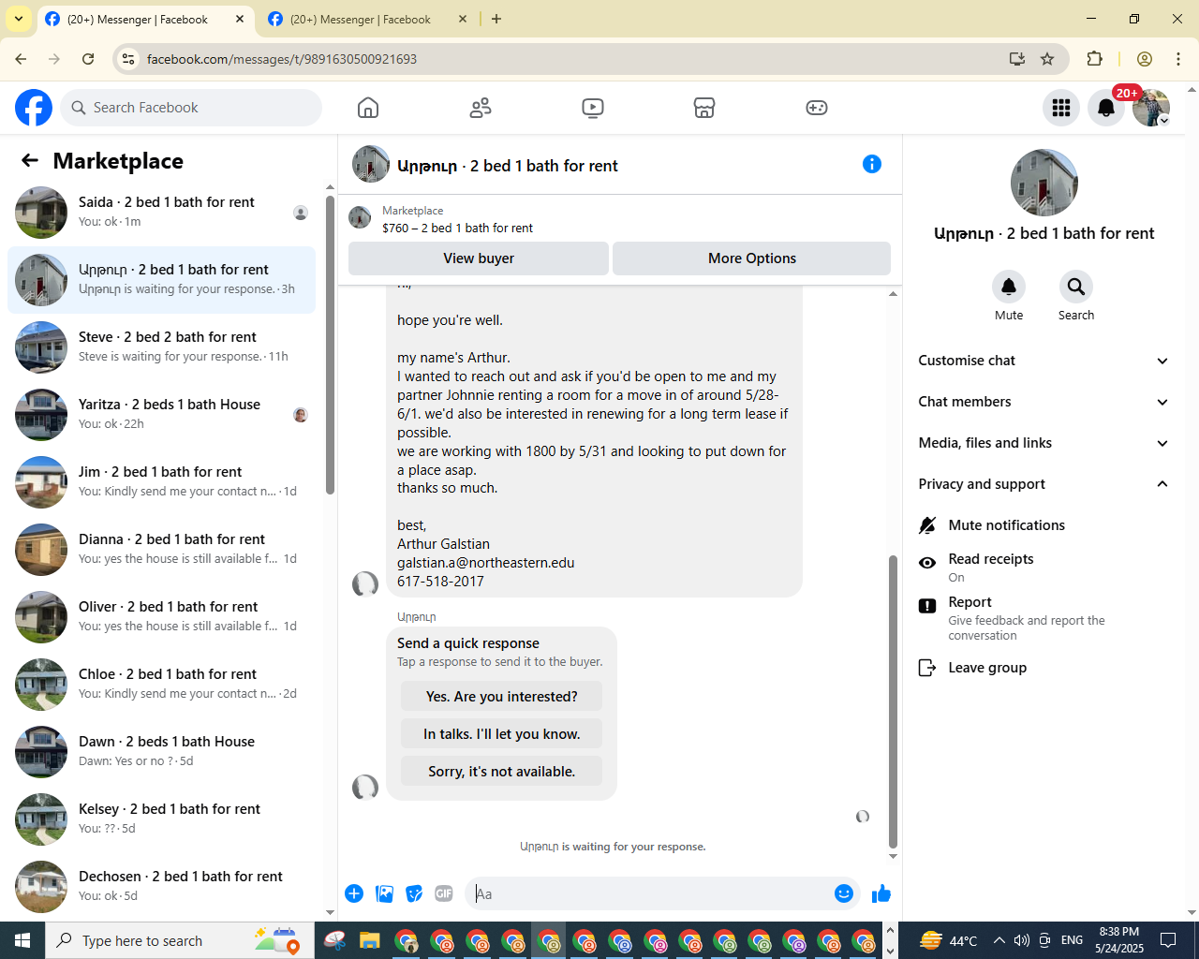Image resolution: width=1199 pixels, height=959 pixels.
Task: Focus the Search Facebook field
Action: (x=191, y=108)
